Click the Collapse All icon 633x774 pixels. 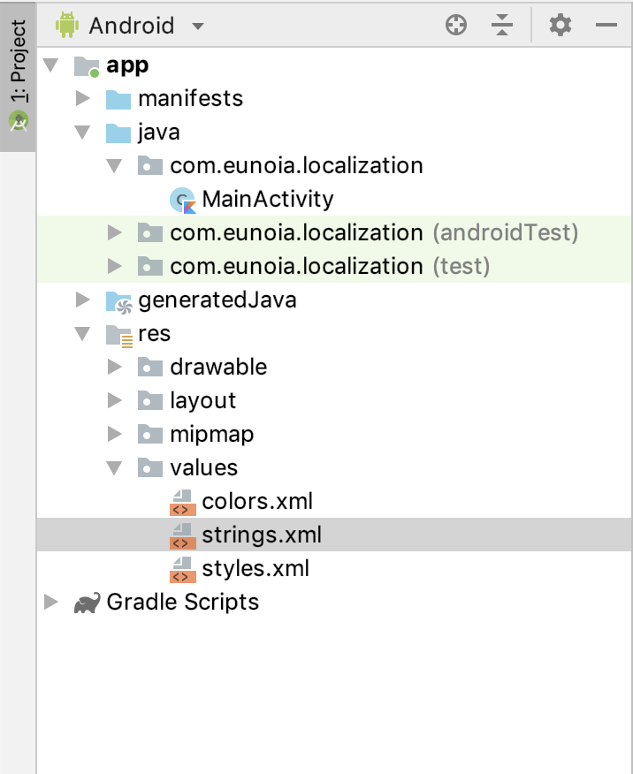coord(502,25)
